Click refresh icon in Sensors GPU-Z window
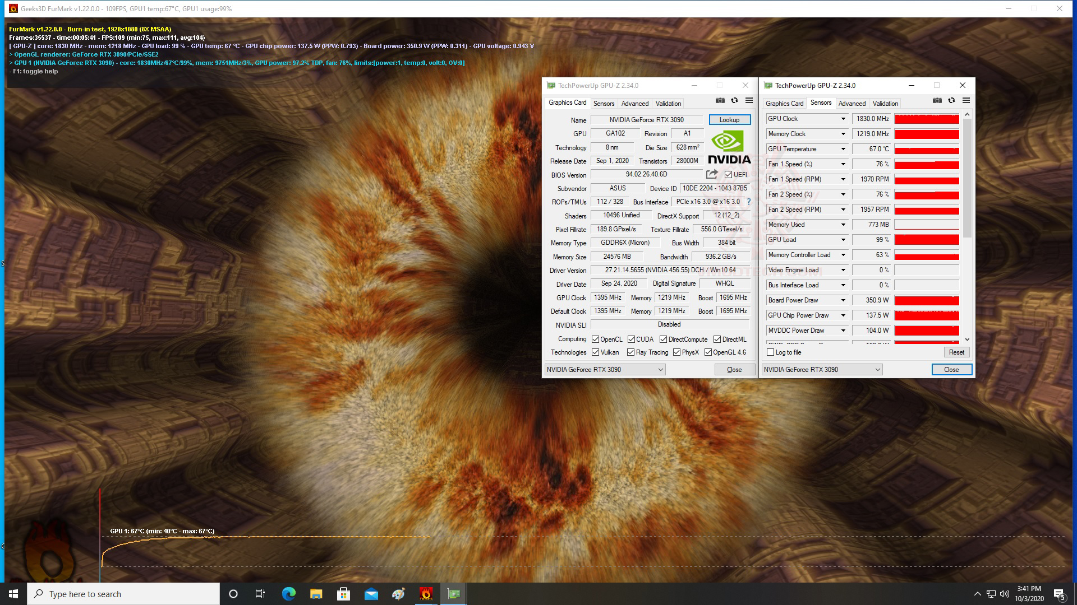 951,100
